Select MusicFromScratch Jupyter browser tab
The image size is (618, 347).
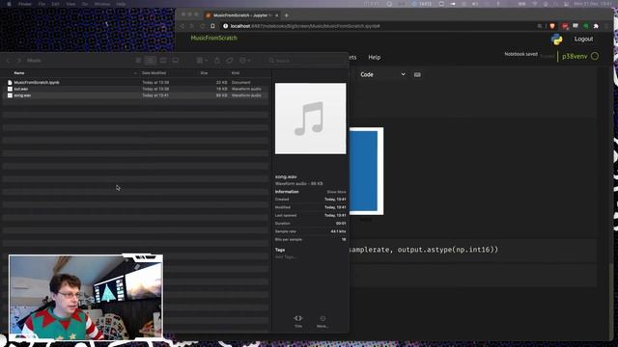(241, 15)
